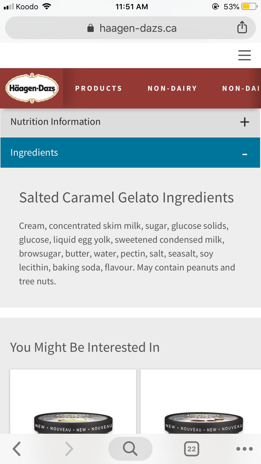The image size is (261, 464).
Task: Tap the plus sign on Nutrition Information
Action: click(244, 122)
